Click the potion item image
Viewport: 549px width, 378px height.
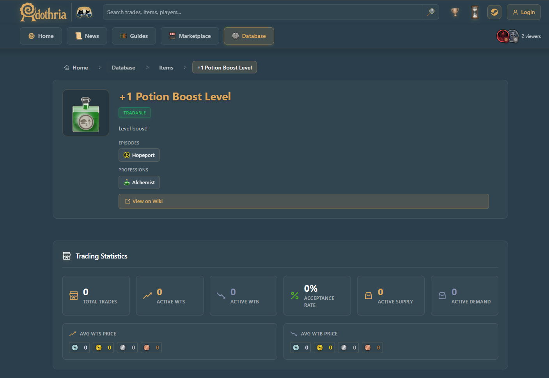coord(86,113)
